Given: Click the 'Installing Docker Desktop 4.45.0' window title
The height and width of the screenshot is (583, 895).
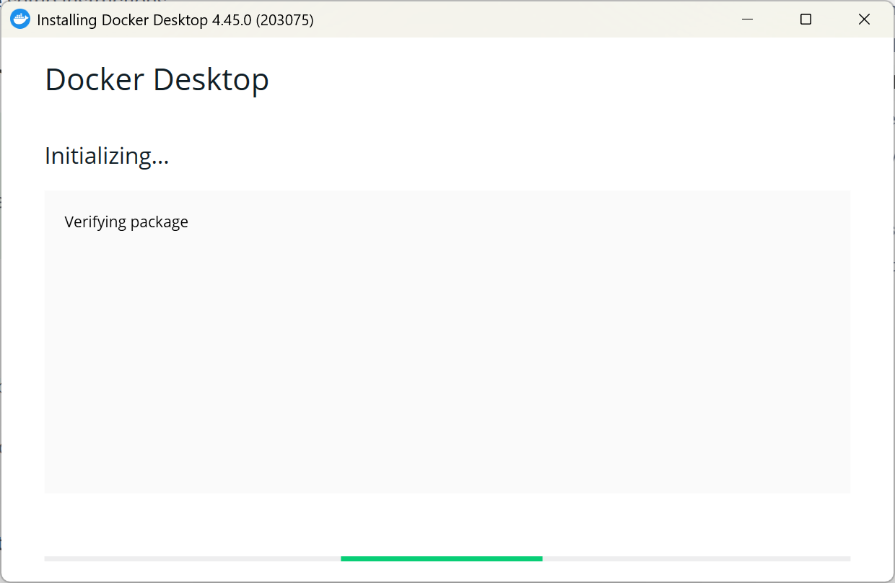Looking at the screenshot, I should [x=175, y=20].
